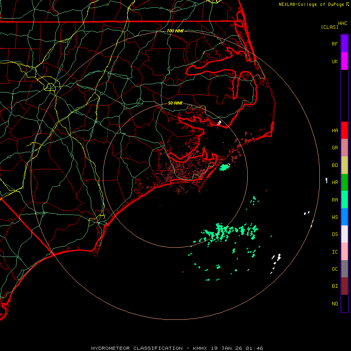Click the ND legend label
This screenshot has height=351, width=351.
[335, 304]
